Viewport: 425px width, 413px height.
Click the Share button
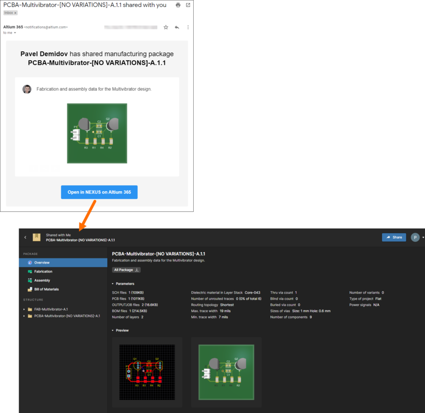click(x=394, y=237)
